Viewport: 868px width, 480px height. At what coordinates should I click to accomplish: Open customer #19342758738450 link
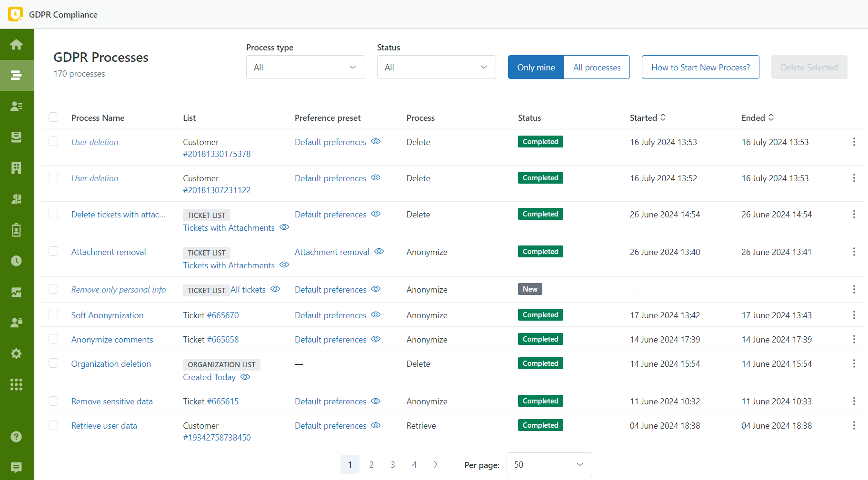217,437
